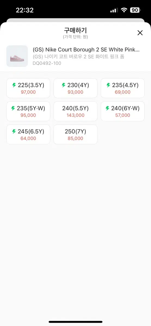
Task: Tap the lightning icon on 240(6Y·W)
Action: tap(107, 108)
